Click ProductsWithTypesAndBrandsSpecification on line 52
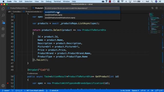 click(78, 83)
